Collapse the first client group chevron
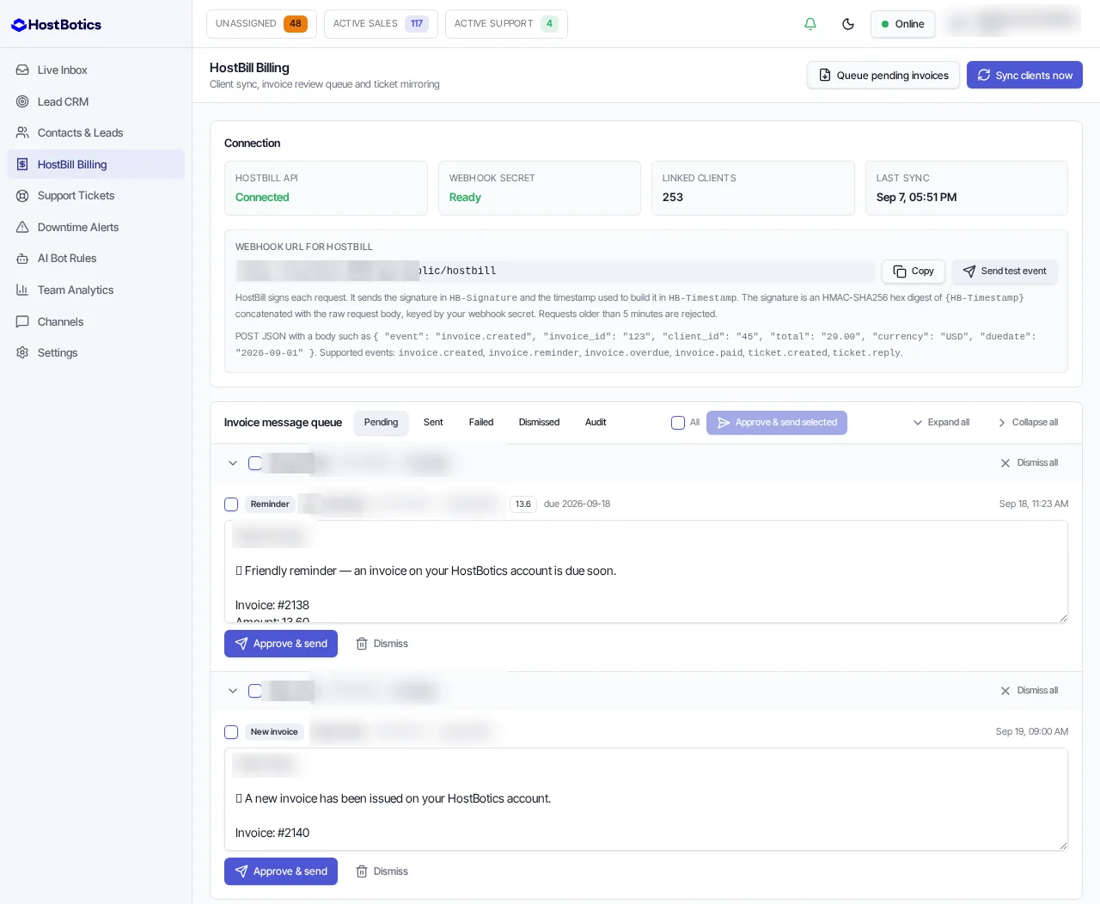Viewport: 1100px width, 904px height. click(232, 463)
